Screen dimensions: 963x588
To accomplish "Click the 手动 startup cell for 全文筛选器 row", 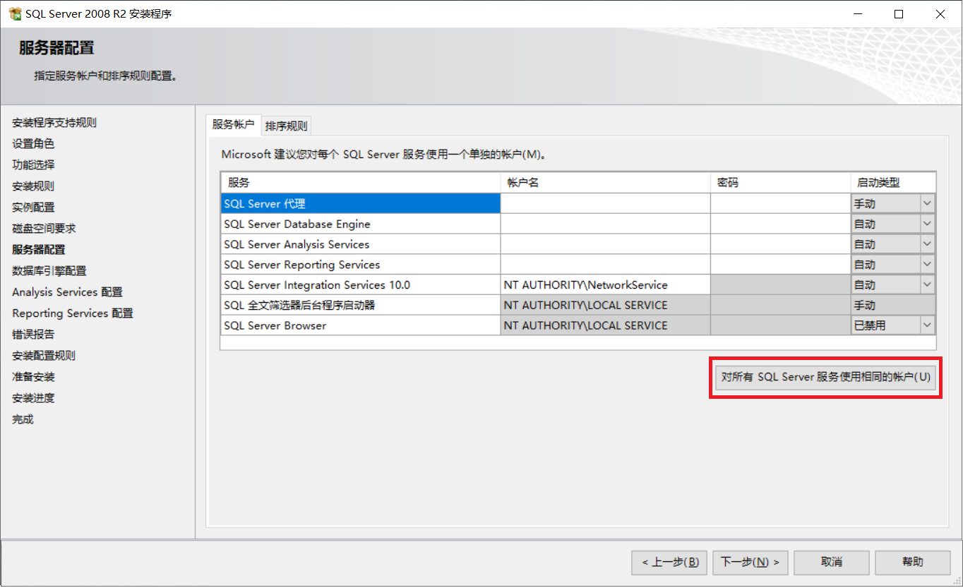I will [893, 305].
